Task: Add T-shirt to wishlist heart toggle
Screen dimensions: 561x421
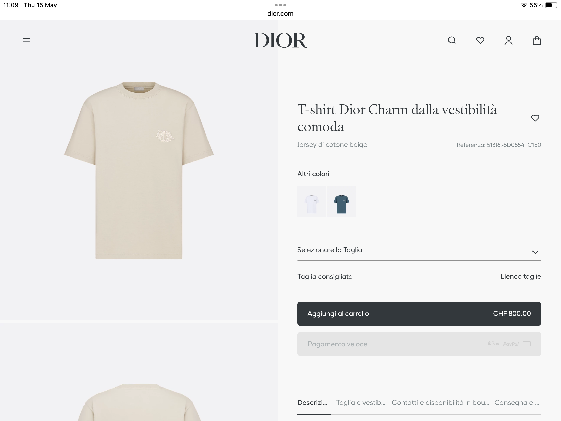Action: point(535,118)
